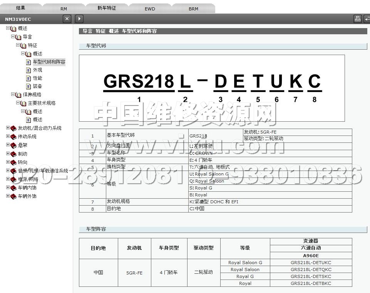The width and height of the screenshot is (370, 293).
Task: Select the 发动机/混合动力系统 tree label
Action: point(40,128)
